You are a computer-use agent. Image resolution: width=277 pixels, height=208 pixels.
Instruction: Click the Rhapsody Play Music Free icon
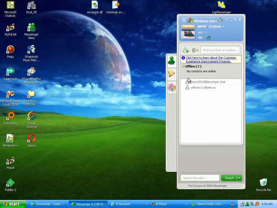[x=31, y=76]
